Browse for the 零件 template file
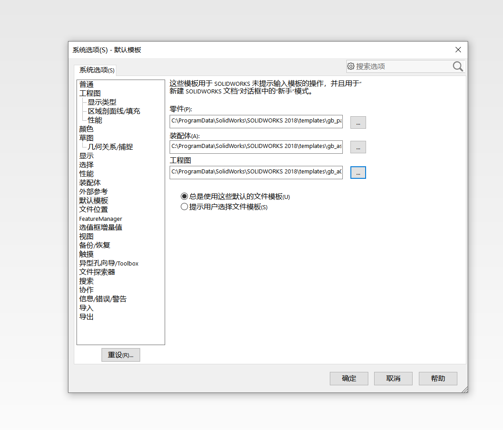 click(358, 122)
